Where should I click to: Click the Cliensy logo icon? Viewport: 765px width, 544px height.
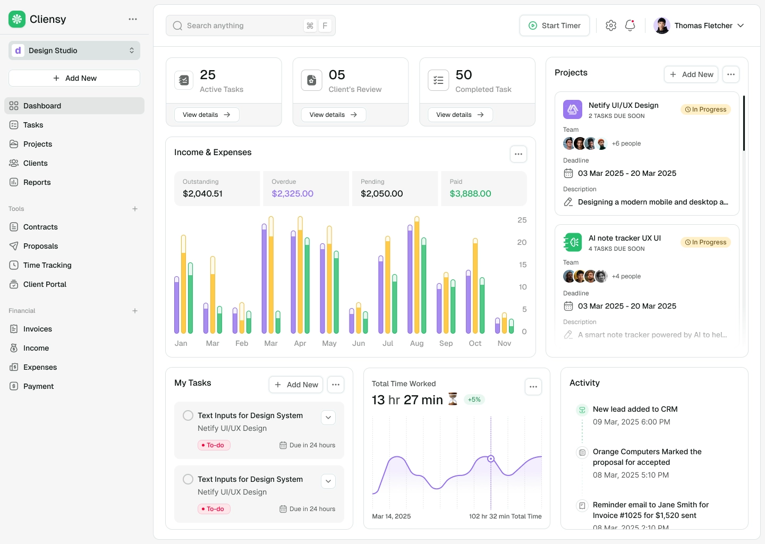coord(16,19)
